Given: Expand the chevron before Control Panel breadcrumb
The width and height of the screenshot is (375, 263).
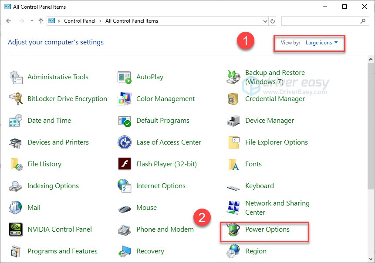Looking at the screenshot, I should point(59,21).
